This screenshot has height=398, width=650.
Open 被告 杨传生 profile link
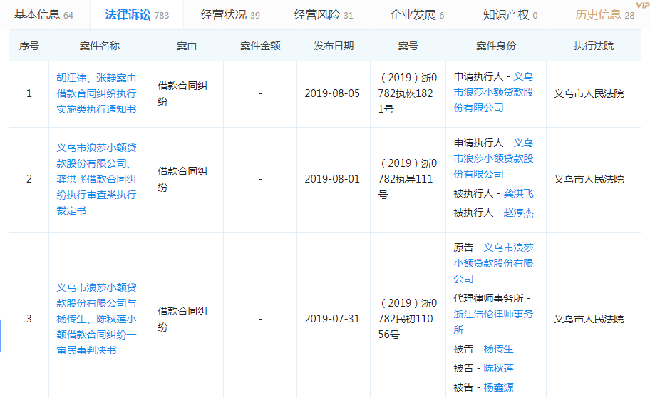point(498,349)
